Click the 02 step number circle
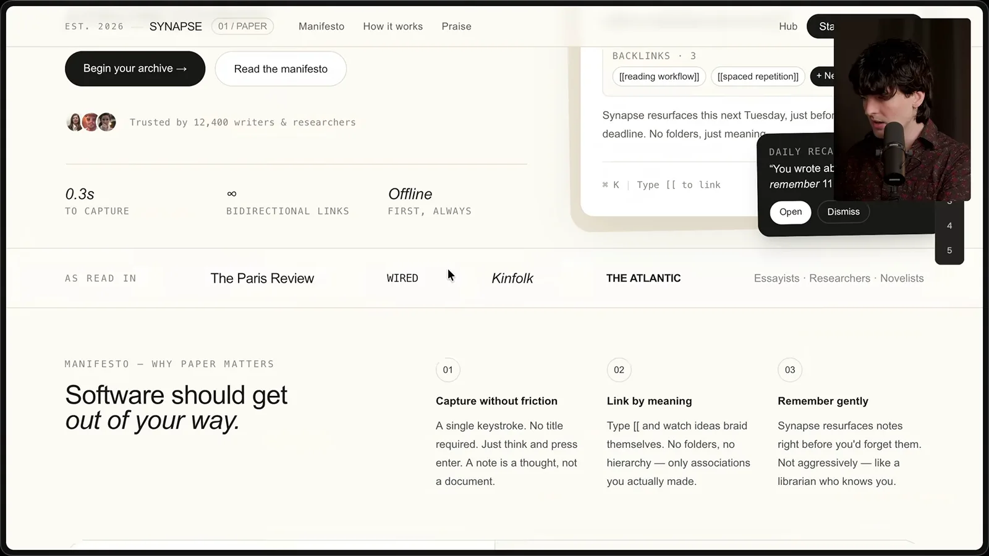The width and height of the screenshot is (989, 556). point(619,370)
